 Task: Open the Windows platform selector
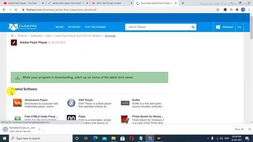pos(225,27)
